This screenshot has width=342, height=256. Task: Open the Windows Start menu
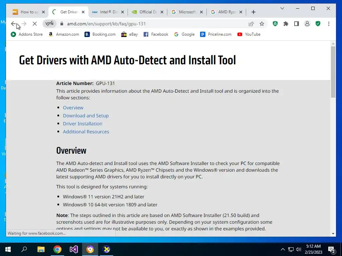click(x=8, y=249)
